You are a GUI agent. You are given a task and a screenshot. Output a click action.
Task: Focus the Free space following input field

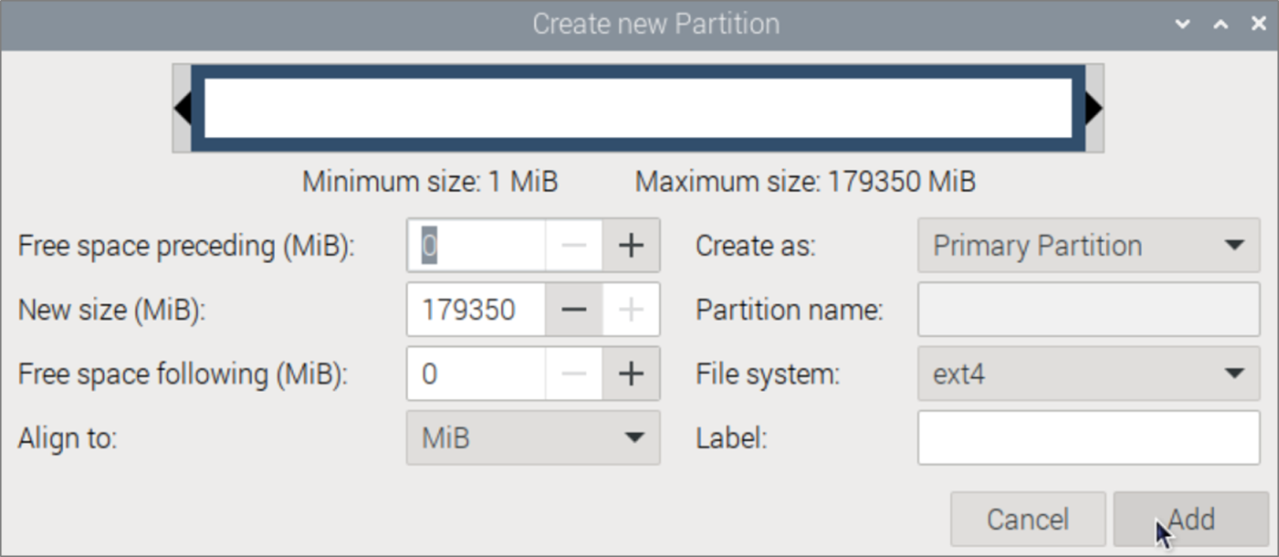pyautogui.click(x=476, y=374)
